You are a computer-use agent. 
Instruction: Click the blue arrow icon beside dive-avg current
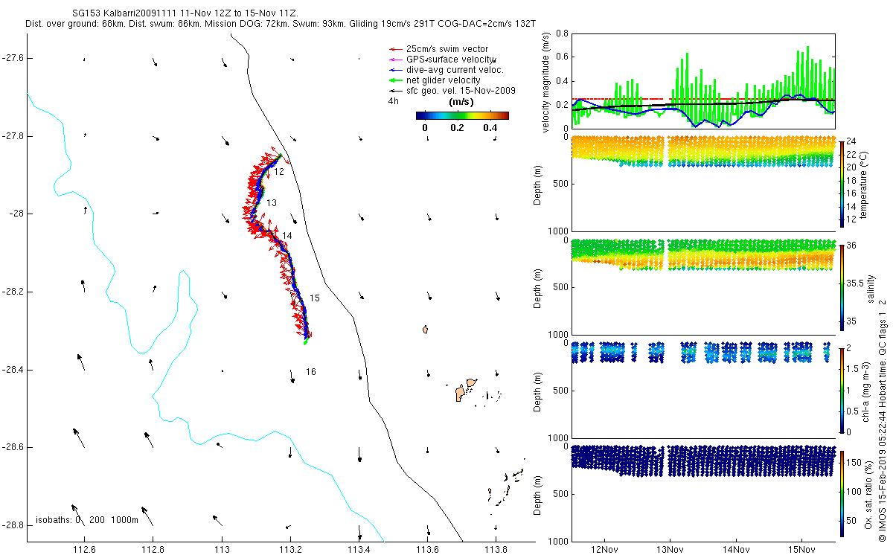tap(396, 70)
